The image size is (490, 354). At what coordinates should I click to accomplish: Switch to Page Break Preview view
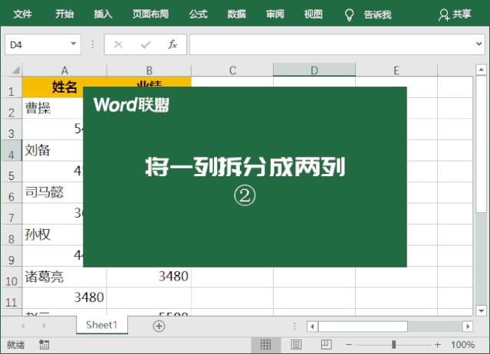[x=325, y=345]
